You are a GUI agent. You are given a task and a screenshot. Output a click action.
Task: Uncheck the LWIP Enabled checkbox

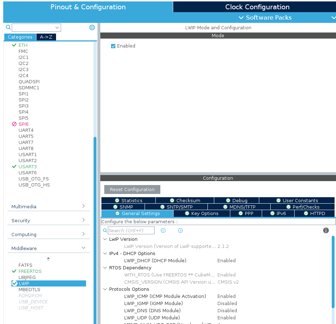pos(113,46)
